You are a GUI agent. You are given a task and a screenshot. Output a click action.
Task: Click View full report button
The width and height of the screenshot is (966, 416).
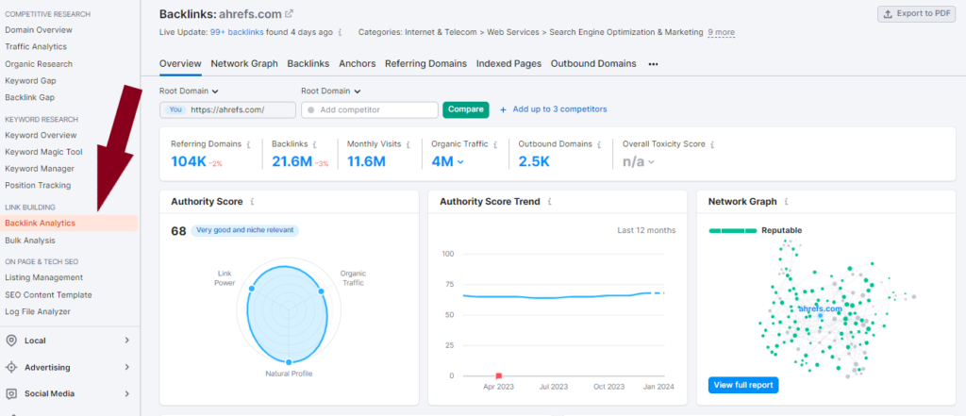click(x=743, y=385)
